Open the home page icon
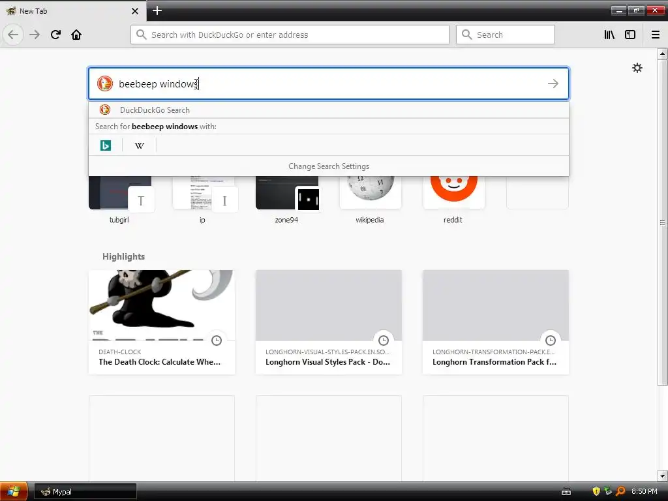This screenshot has height=501, width=668. [76, 35]
